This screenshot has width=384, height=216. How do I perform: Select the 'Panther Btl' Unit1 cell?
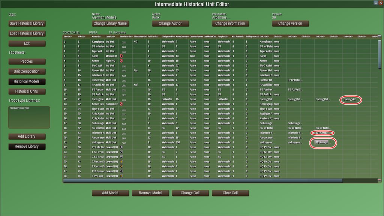point(266,80)
